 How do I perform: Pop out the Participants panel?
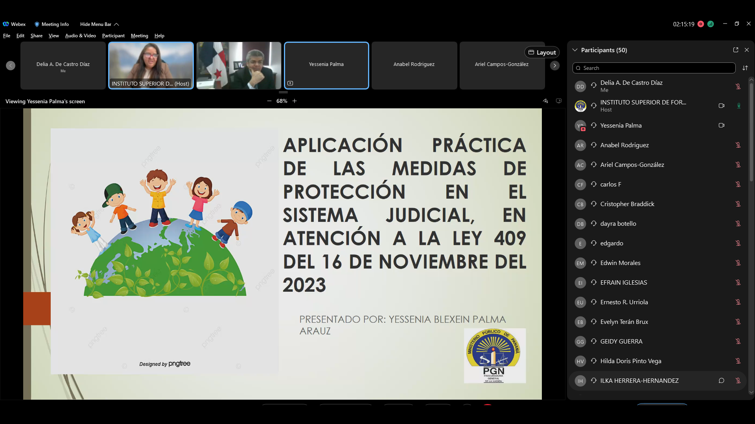coord(735,50)
